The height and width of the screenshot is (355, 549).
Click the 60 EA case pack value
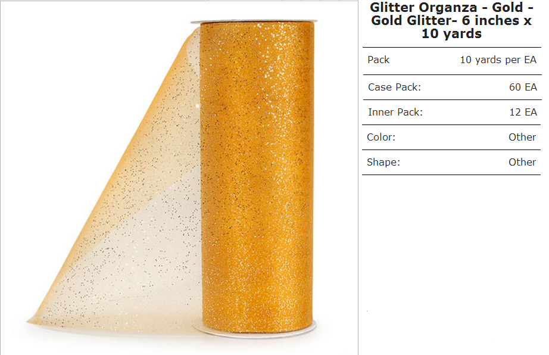[x=523, y=87]
